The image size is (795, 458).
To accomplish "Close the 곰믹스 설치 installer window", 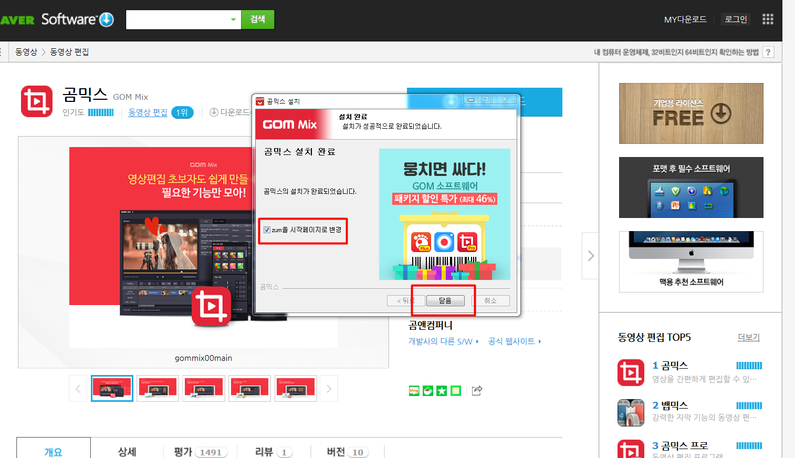I will pyautogui.click(x=505, y=99).
